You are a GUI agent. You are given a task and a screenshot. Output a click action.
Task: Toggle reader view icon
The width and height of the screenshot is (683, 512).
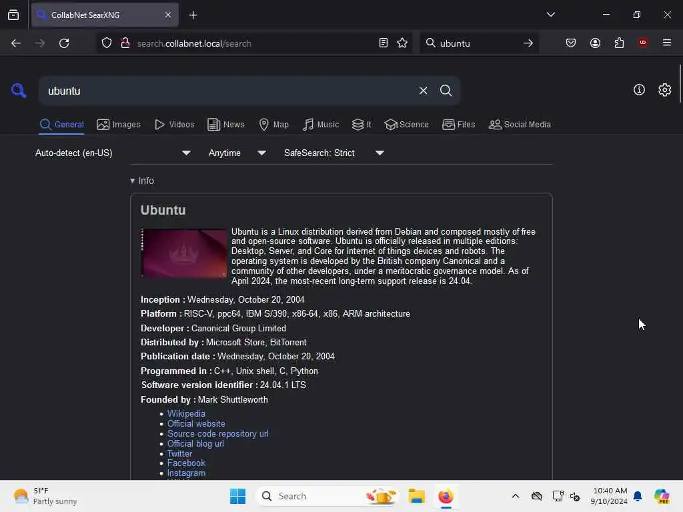384,43
